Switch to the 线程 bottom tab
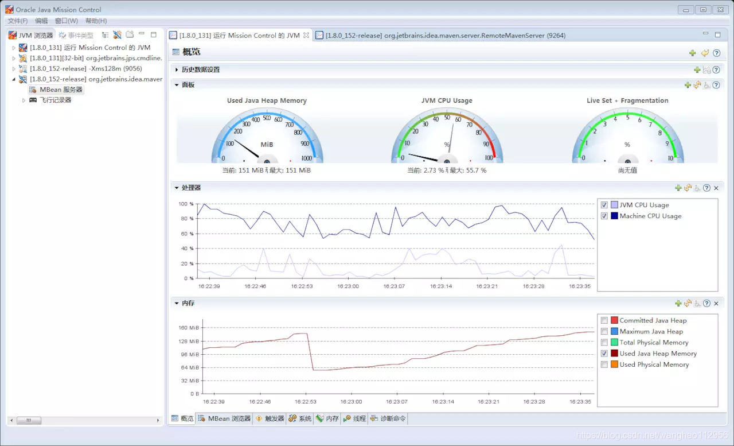The image size is (734, 446). pyautogui.click(x=354, y=418)
